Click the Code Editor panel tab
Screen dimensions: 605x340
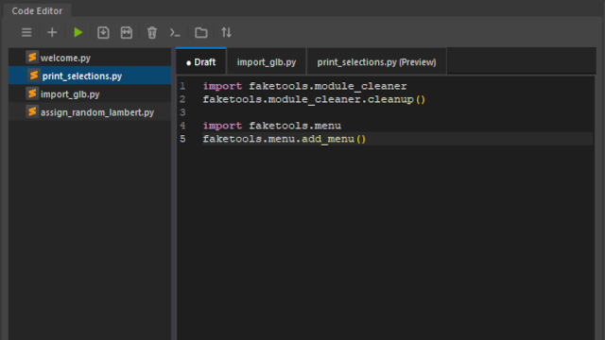click(x=37, y=10)
